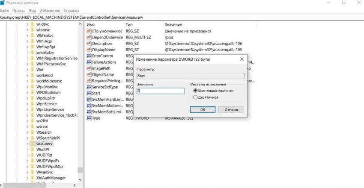Click the WSearch folder icon
Viewport: 364px width, 188px height.
point(33,132)
